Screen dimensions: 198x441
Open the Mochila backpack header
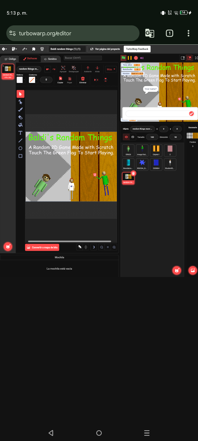click(59, 257)
